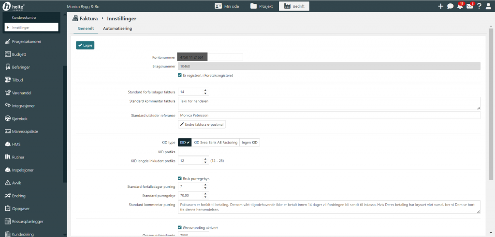Open the mail envelope icon

tap(469, 6)
